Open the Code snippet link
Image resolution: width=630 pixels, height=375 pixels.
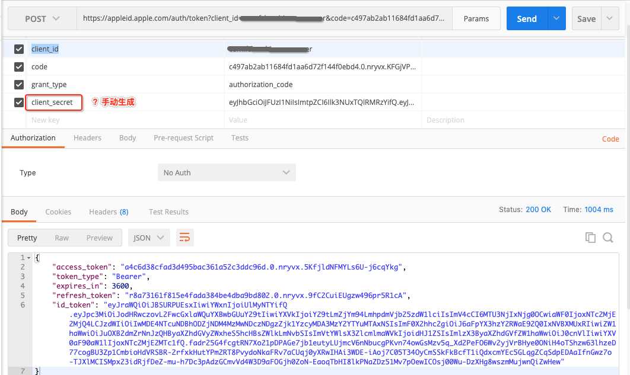click(x=610, y=139)
